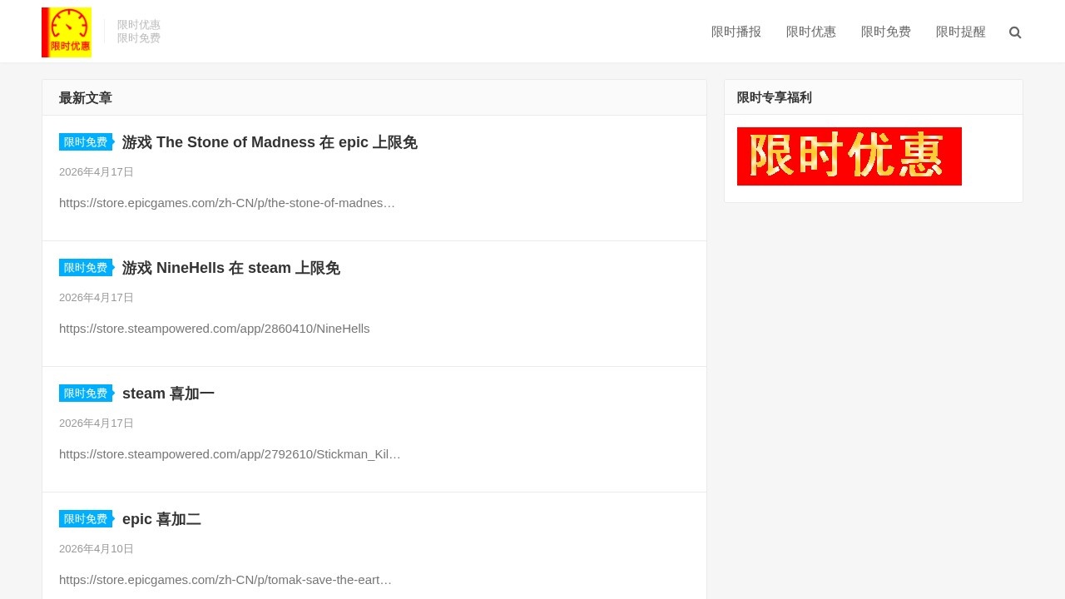Open the epicgames Stone of Madness URL
Screen dimensions: 1065x599
[227, 203]
